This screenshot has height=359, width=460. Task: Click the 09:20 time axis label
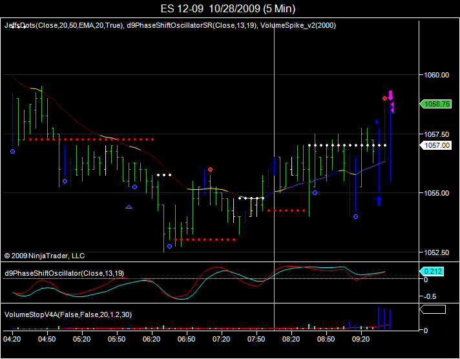click(361, 340)
